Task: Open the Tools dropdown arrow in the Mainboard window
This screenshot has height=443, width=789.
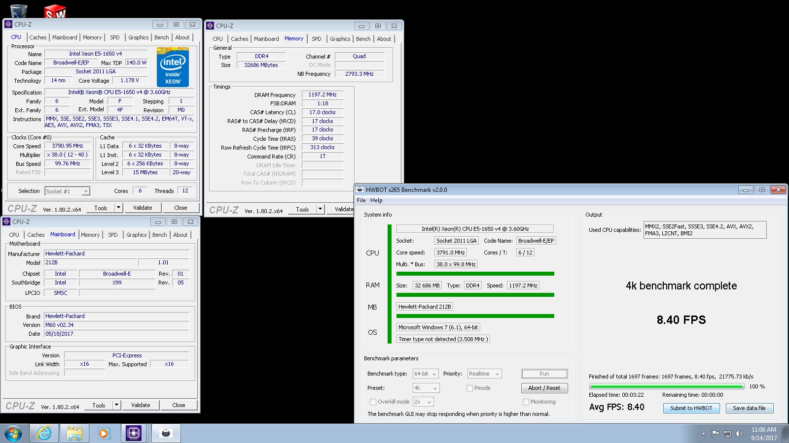Action: point(116,405)
